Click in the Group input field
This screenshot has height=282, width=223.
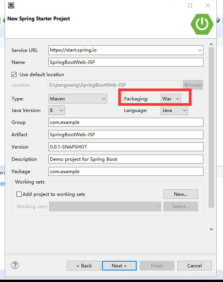coord(126,122)
